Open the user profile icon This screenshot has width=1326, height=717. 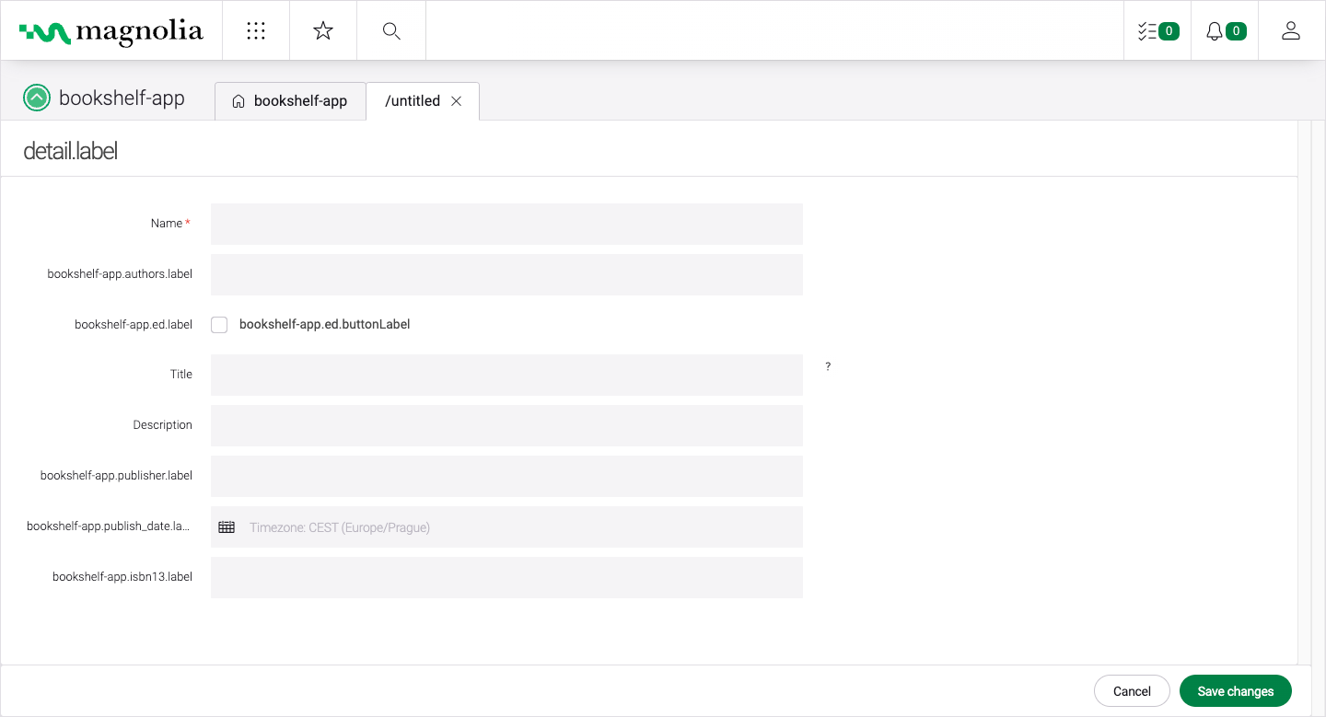(1291, 31)
